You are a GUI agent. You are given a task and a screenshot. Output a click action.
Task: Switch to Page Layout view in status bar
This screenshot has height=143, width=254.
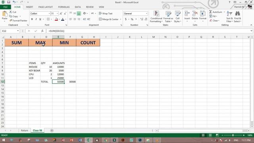[x=210, y=135]
